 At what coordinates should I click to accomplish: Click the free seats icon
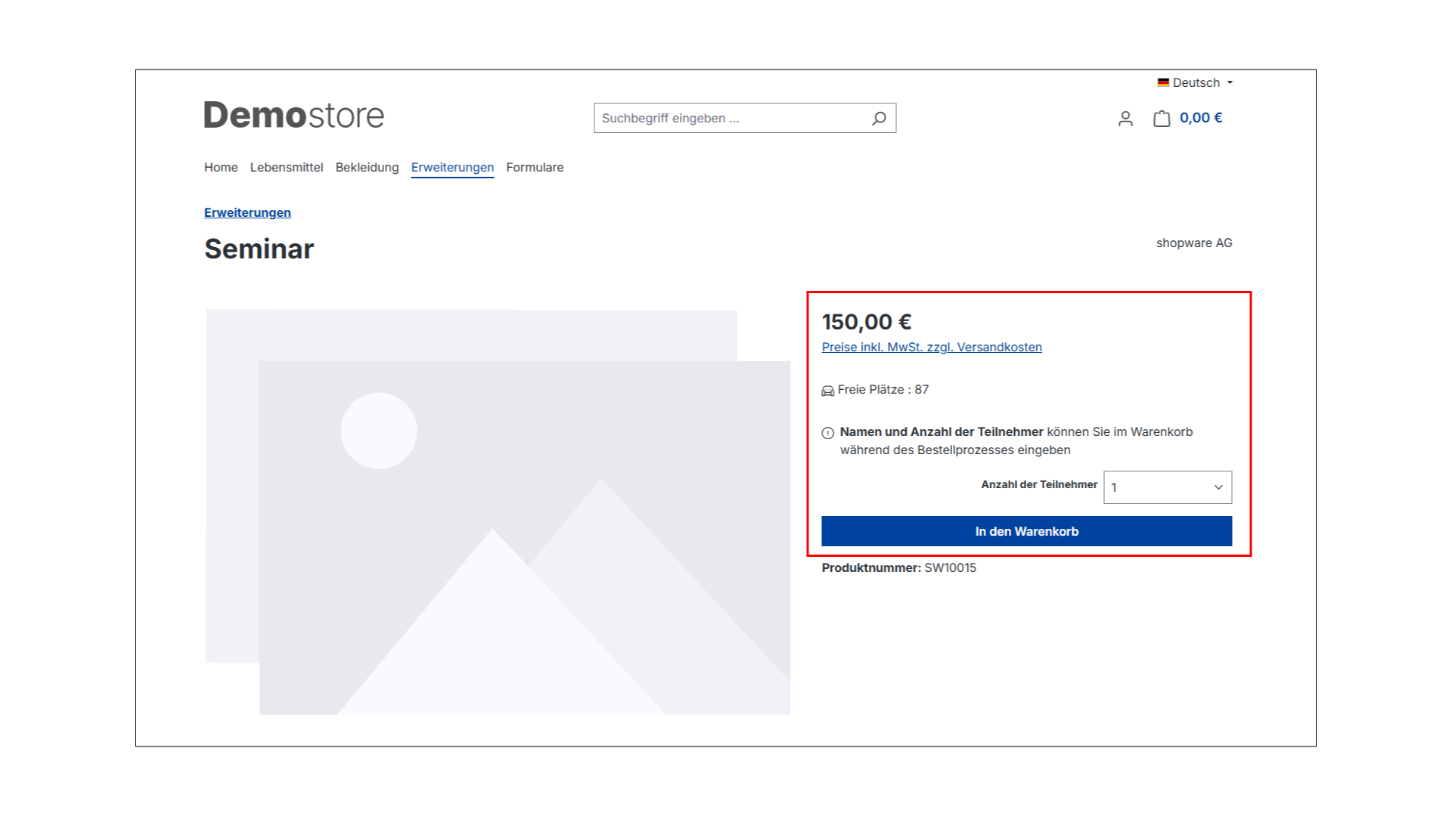828,391
